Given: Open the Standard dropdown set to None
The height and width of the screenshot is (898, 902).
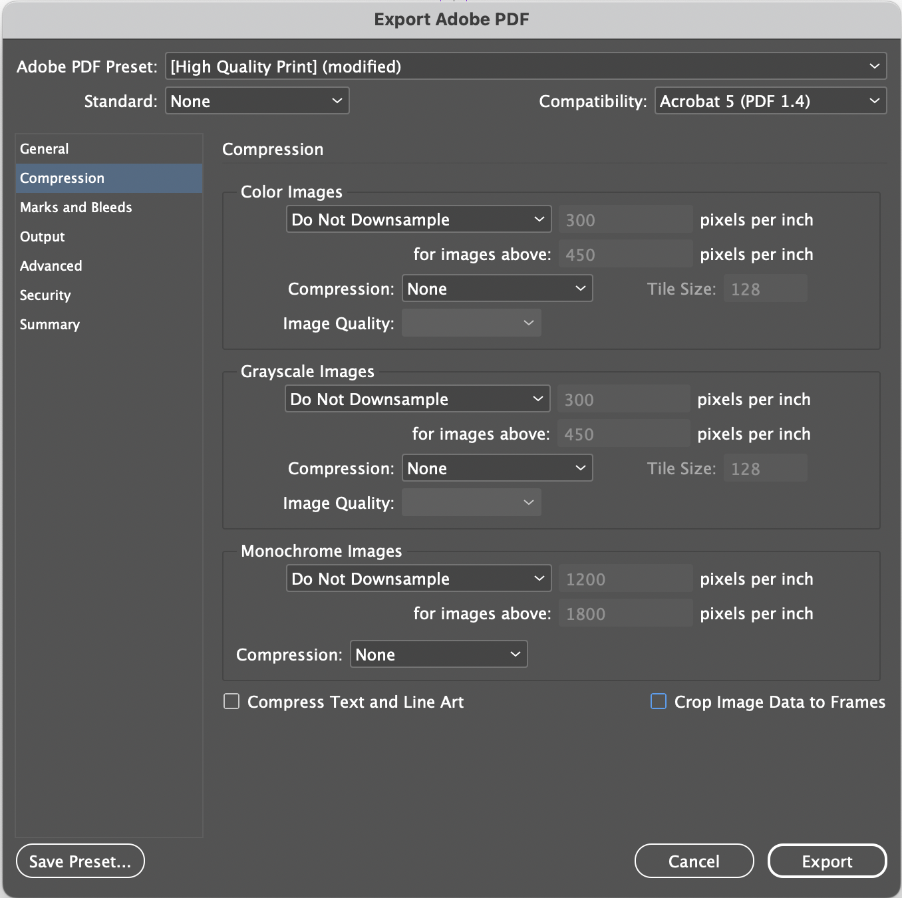Looking at the screenshot, I should coord(257,101).
